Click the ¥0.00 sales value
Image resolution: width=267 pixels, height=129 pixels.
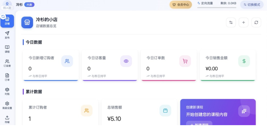[x=212, y=69]
